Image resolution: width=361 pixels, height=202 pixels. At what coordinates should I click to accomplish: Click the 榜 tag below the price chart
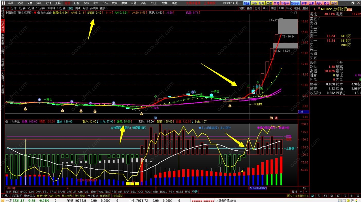tap(271, 118)
